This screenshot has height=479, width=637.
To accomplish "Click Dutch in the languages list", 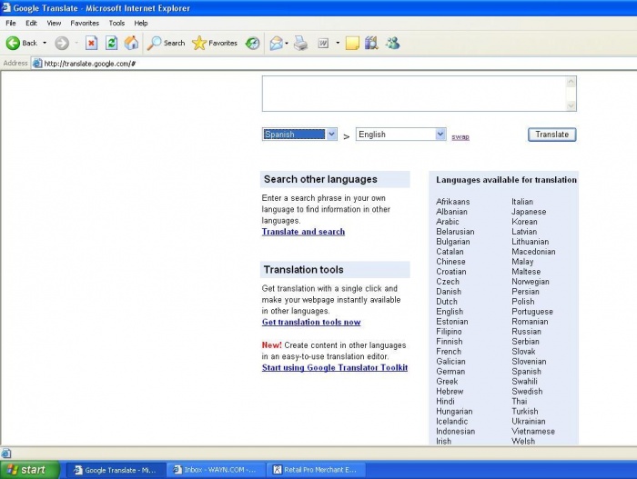I will coord(447,302).
